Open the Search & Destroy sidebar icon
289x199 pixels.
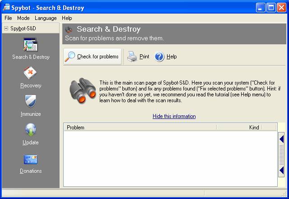point(30,45)
